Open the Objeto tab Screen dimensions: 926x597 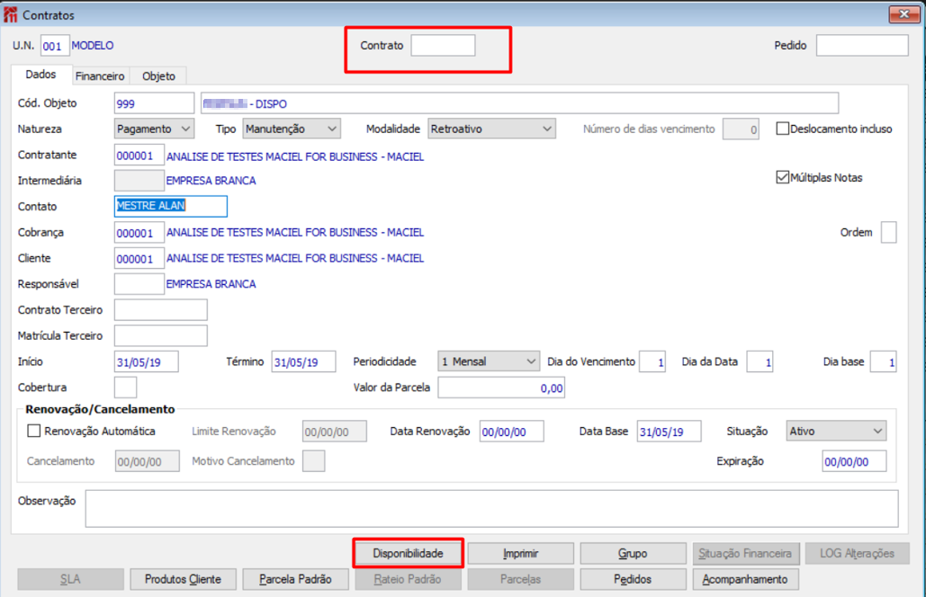point(158,76)
